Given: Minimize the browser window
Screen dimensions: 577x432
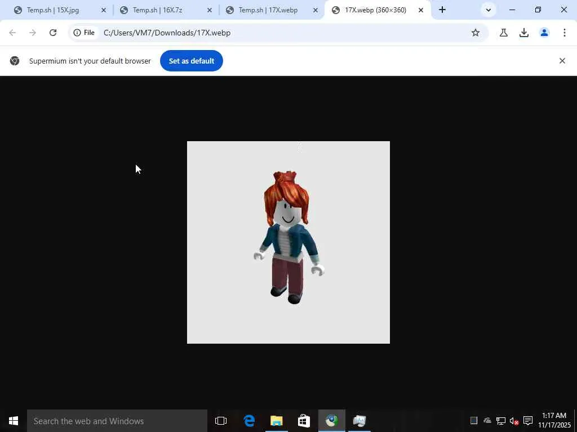Looking at the screenshot, I should click(x=512, y=10).
